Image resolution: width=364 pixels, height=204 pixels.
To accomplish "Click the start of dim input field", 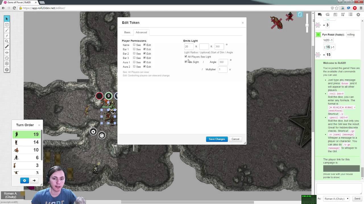I will click(x=204, y=46).
